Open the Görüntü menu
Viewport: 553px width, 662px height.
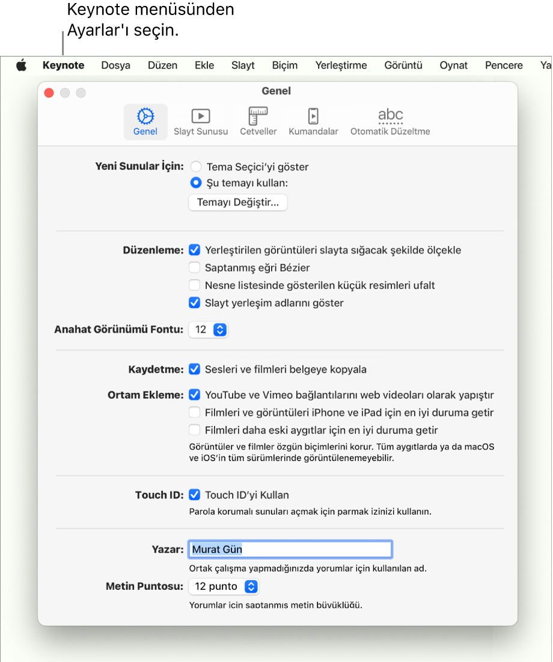(403, 66)
